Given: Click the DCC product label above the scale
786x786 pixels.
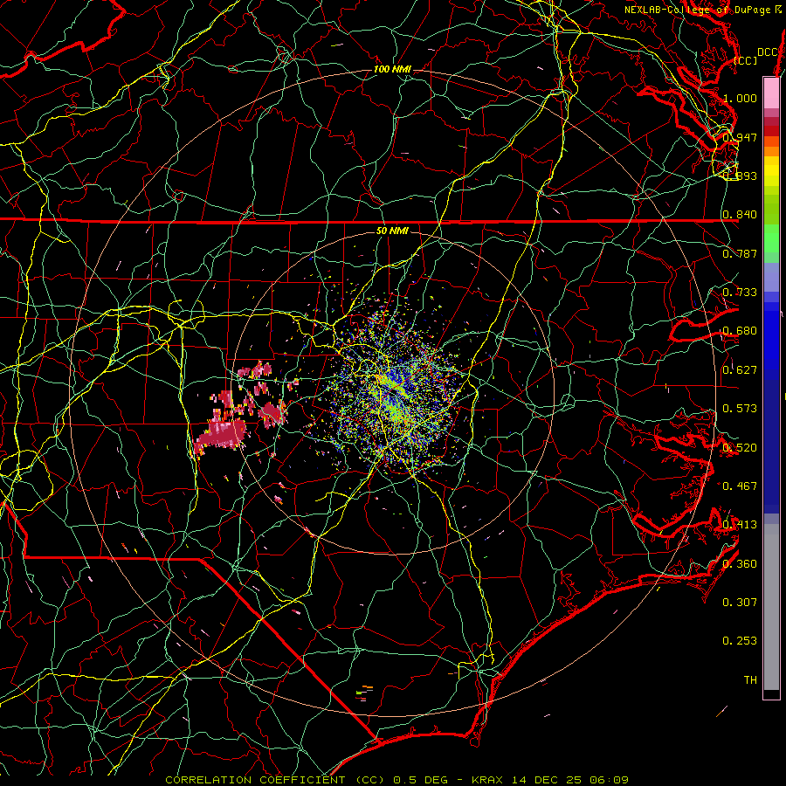Looking at the screenshot, I should pyautogui.click(x=767, y=52).
